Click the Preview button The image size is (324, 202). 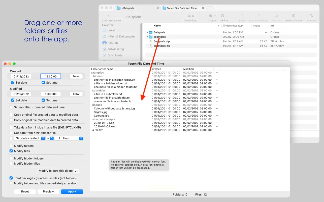[48, 191]
